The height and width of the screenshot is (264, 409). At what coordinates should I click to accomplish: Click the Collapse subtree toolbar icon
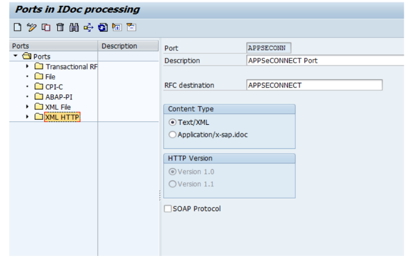pyautogui.click(x=132, y=27)
